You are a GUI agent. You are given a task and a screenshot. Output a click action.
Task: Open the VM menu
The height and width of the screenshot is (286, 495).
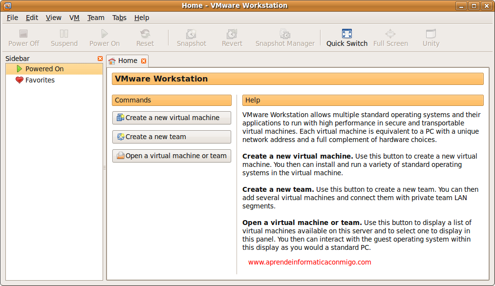[74, 18]
